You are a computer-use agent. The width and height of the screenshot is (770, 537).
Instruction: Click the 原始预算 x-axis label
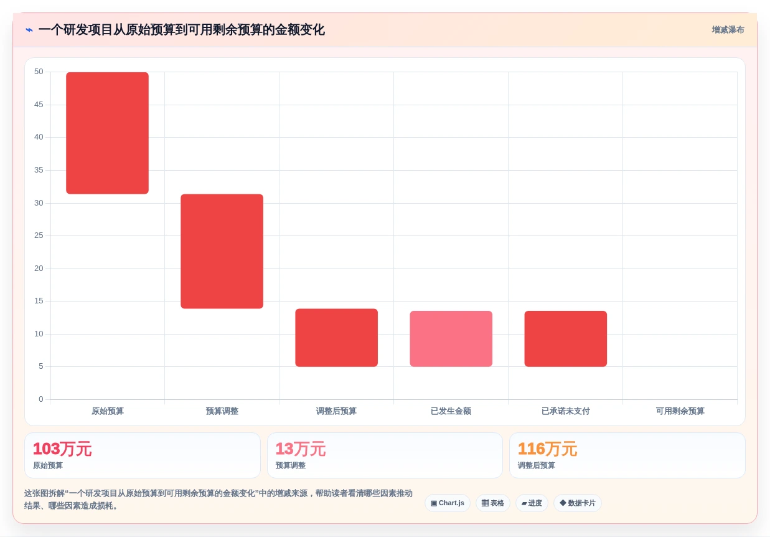click(x=108, y=411)
